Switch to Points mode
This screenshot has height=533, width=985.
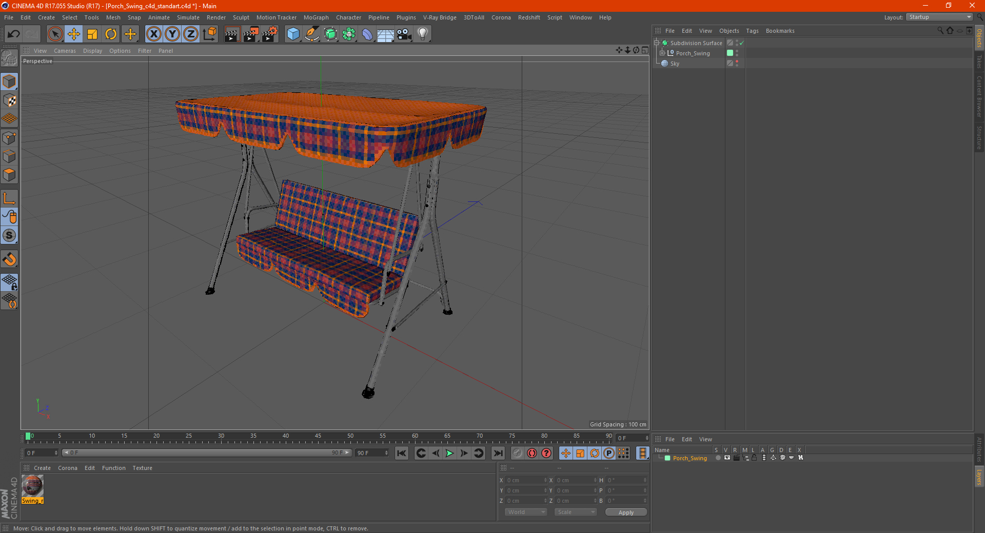coord(9,138)
